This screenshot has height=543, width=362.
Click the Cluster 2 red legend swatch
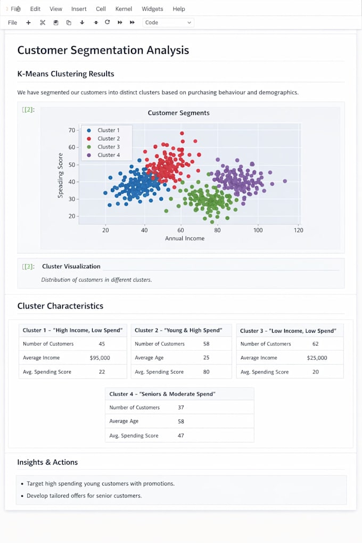[x=89, y=138]
